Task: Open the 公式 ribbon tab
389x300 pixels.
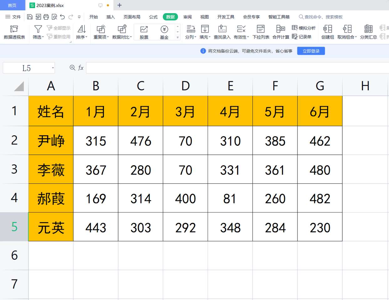Action: 153,17
